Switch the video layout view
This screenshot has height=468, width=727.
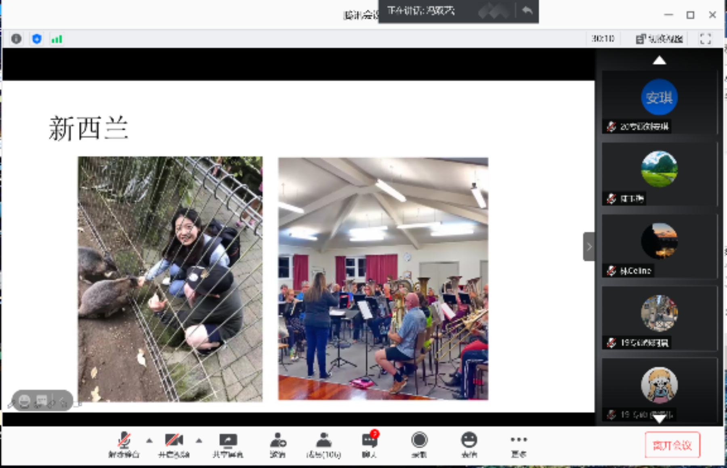pos(659,39)
